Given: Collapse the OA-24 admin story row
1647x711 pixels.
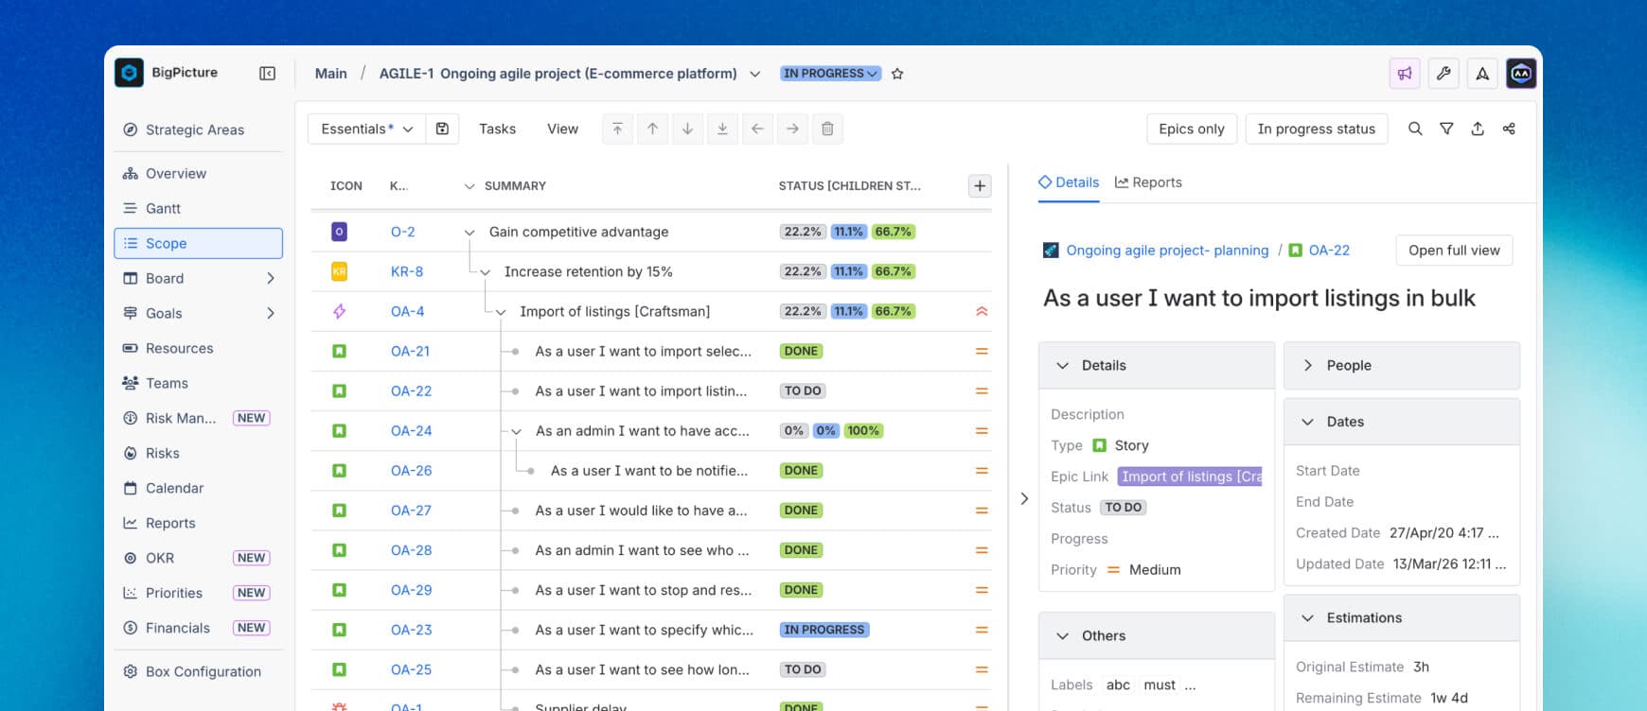Looking at the screenshot, I should 516,431.
